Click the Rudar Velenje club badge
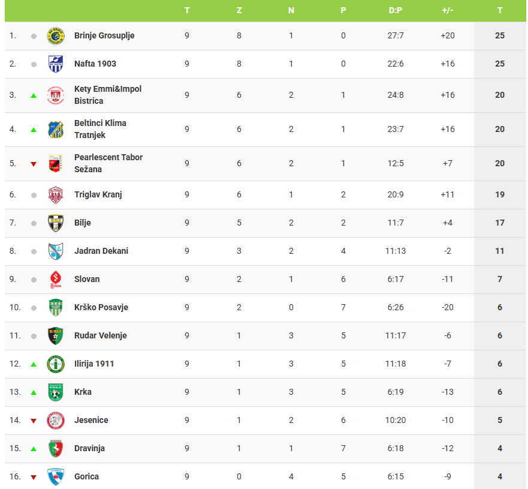The height and width of the screenshot is (489, 528). (55, 336)
